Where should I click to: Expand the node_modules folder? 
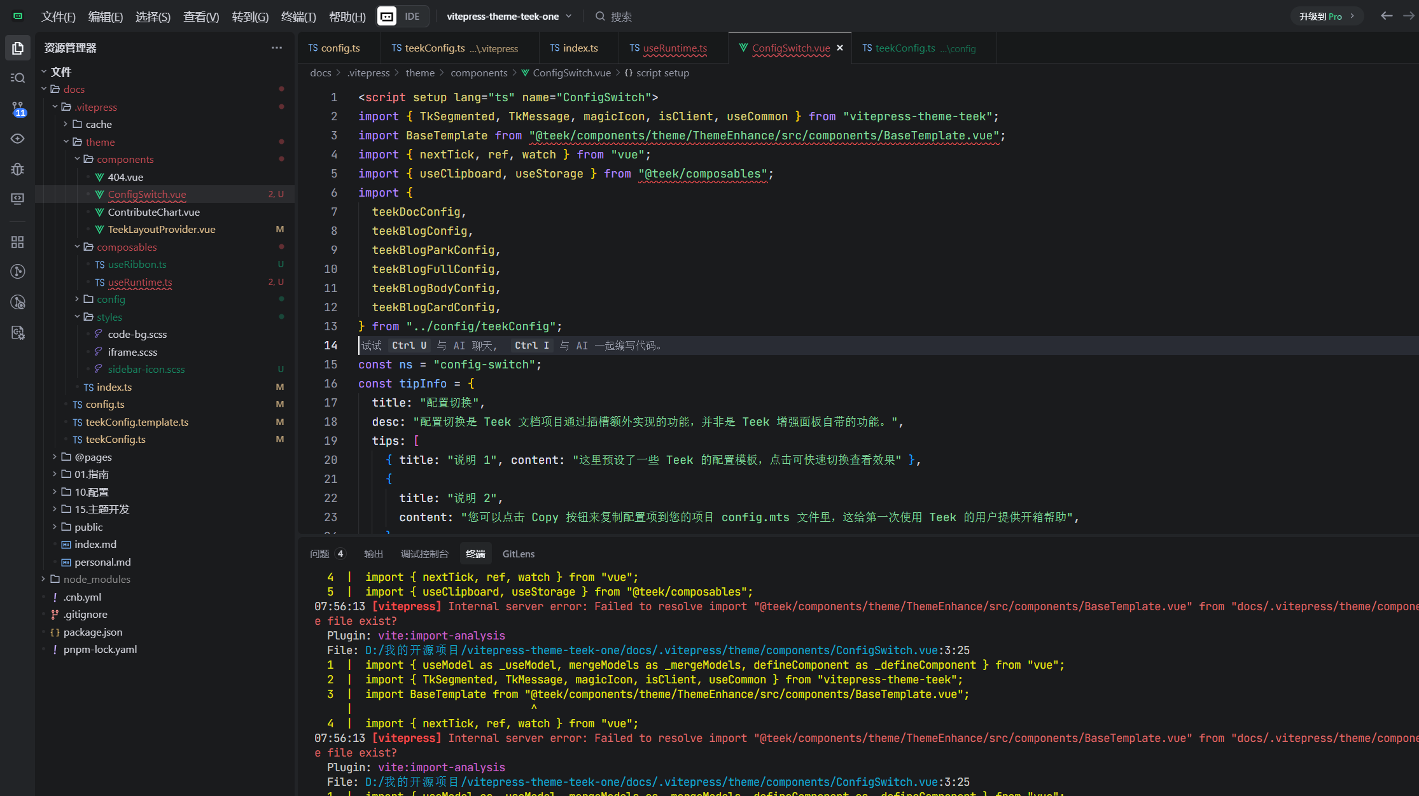[x=97, y=579]
